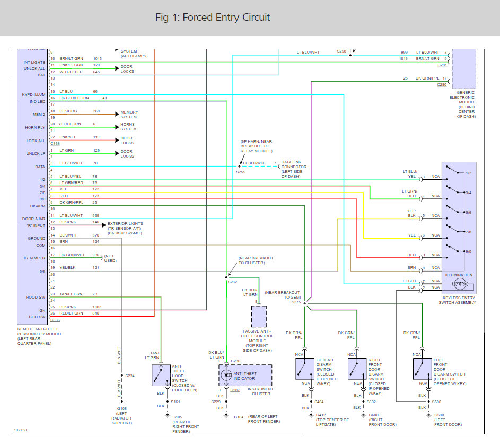Click the IND LED pin label
The height and width of the screenshot is (445, 500).
(37, 101)
